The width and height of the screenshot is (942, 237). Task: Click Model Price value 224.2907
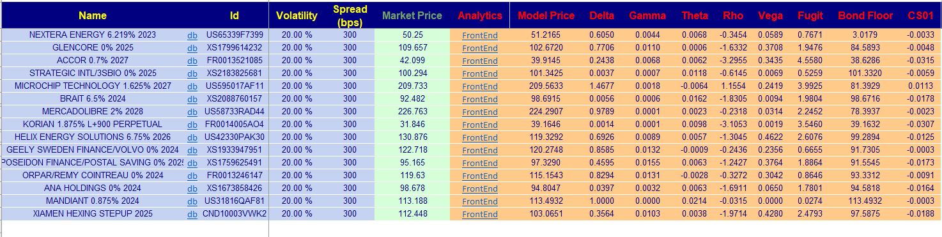(546, 112)
